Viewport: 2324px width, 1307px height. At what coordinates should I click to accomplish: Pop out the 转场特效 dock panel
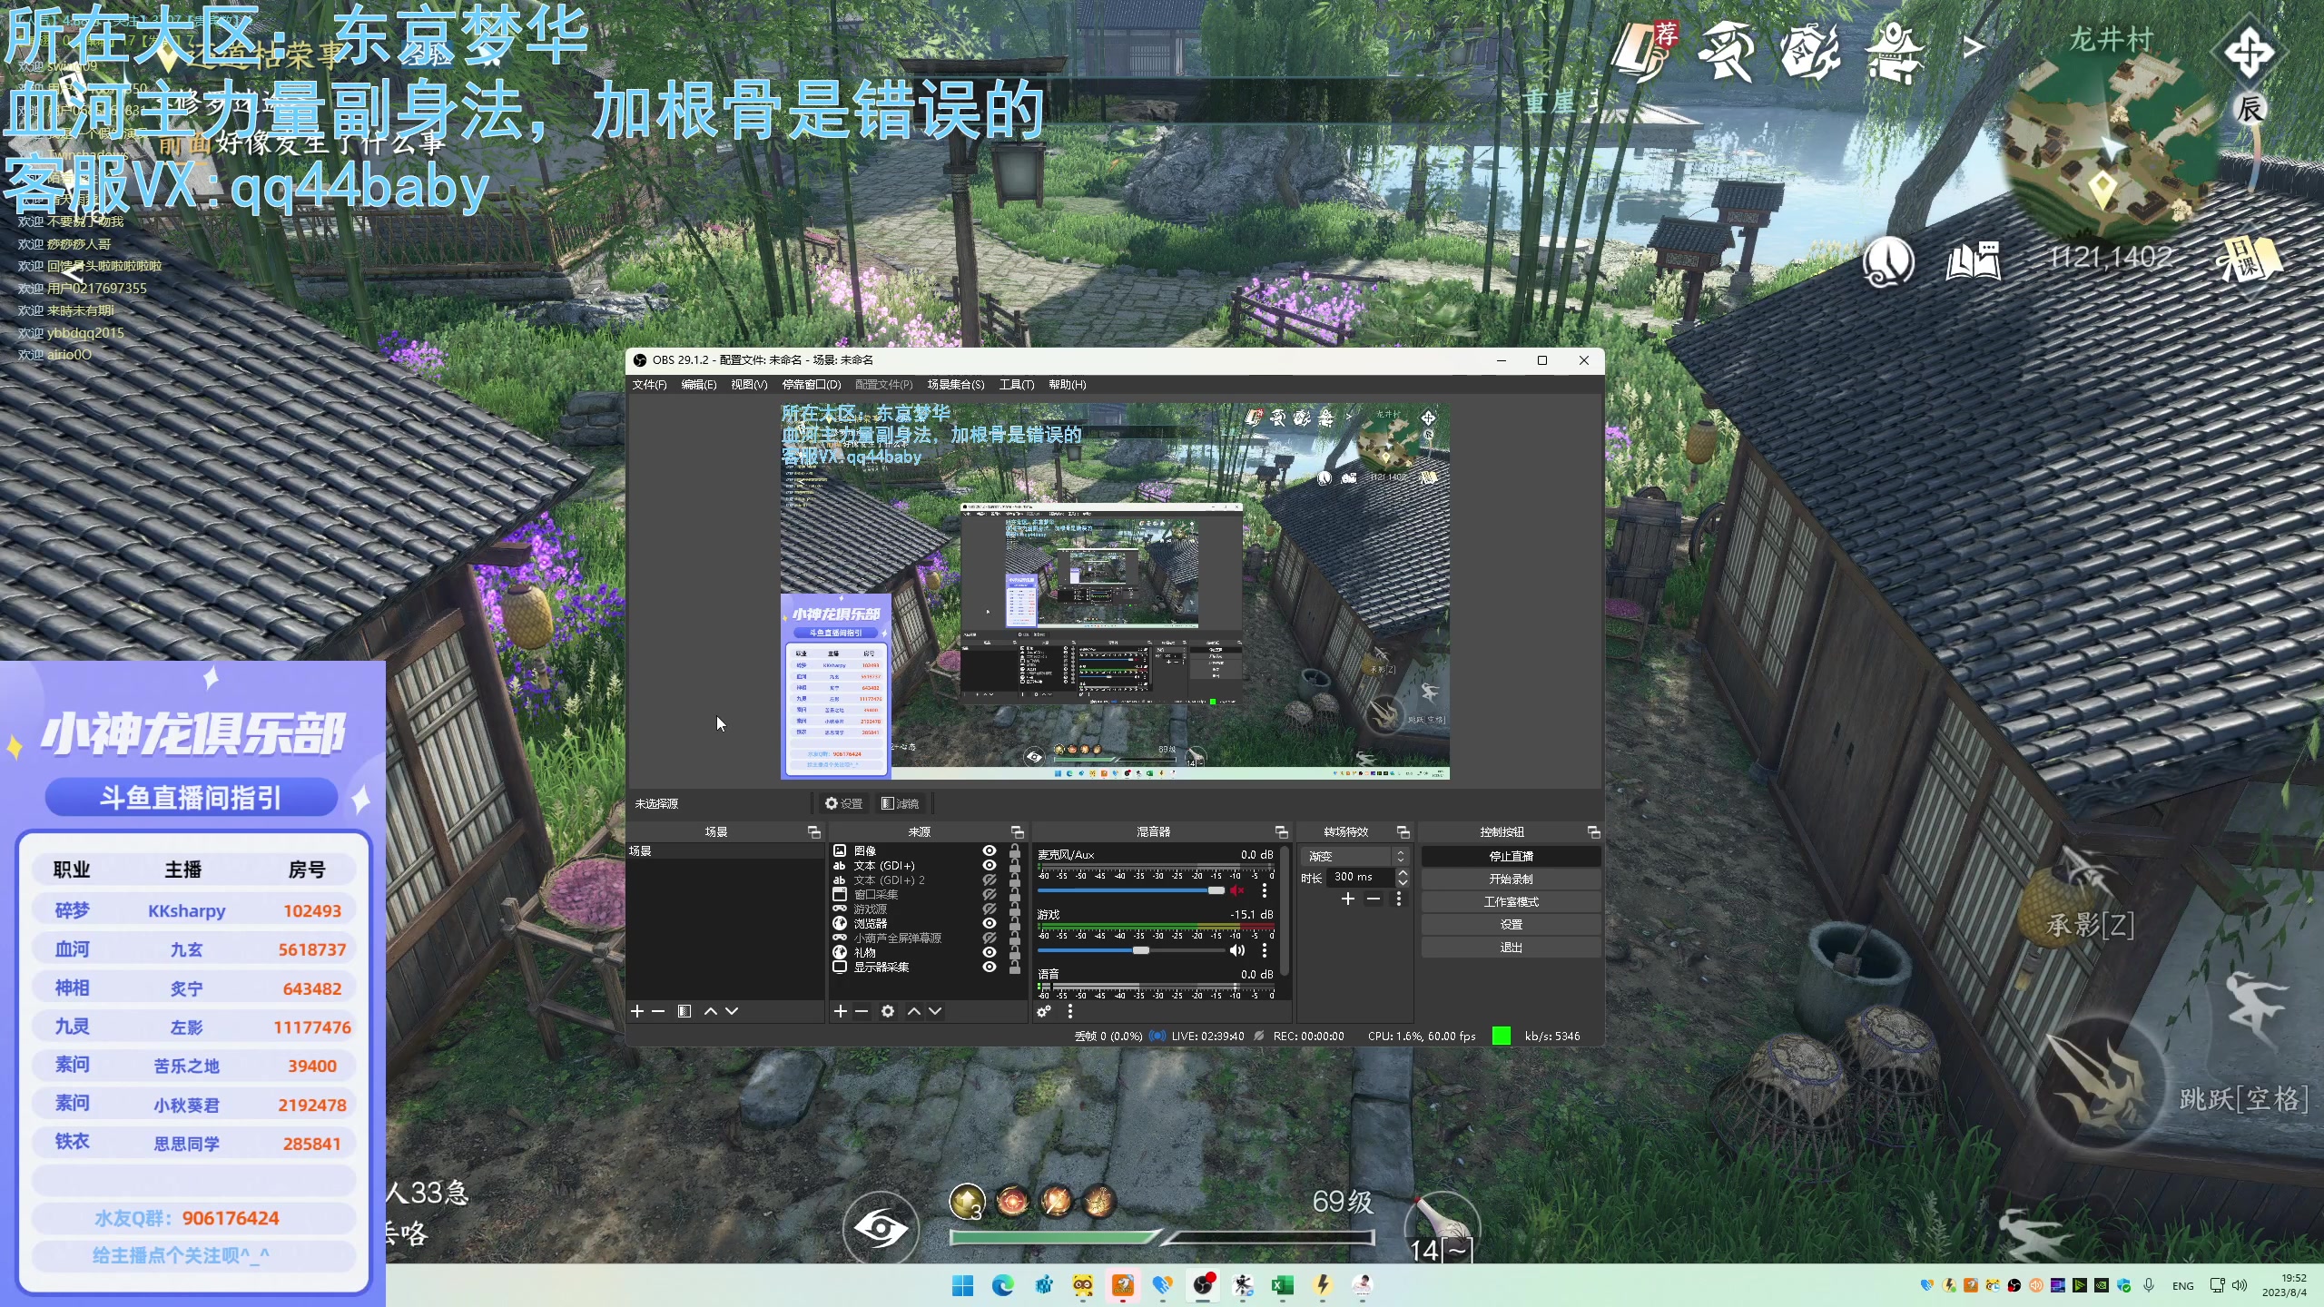point(1403,832)
